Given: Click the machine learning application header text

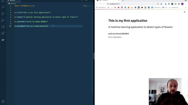Looking at the screenshot, I should 140,27.
